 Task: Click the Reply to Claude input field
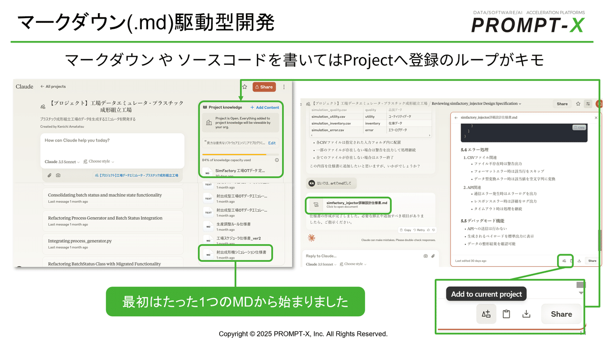click(364, 256)
